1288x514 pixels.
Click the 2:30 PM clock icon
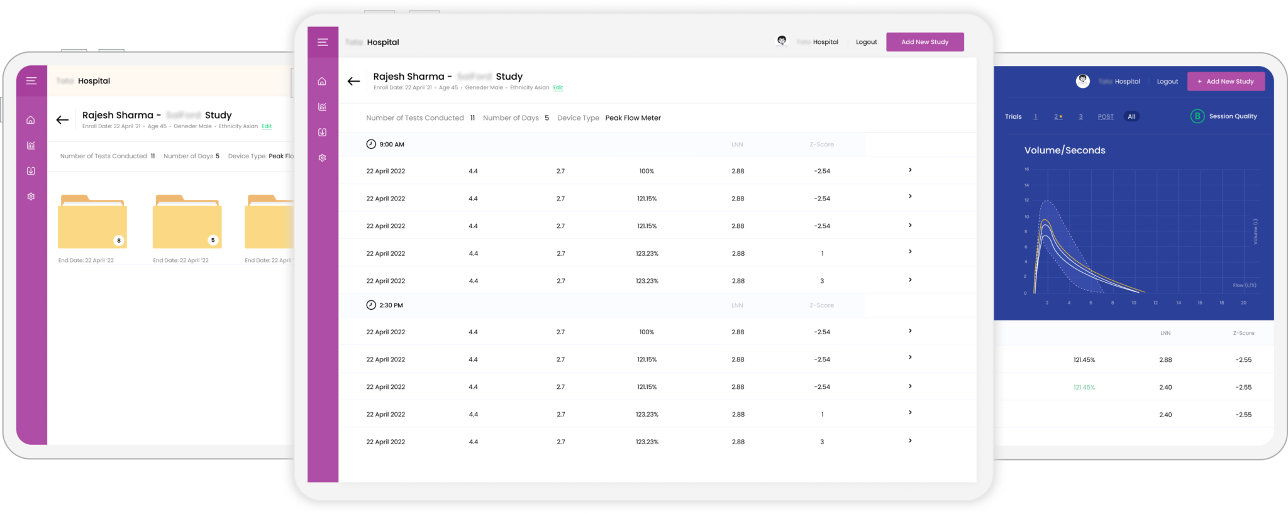(371, 305)
